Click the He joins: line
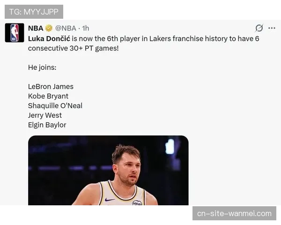Image resolution: width=281 pixels, height=225 pixels. (x=42, y=67)
